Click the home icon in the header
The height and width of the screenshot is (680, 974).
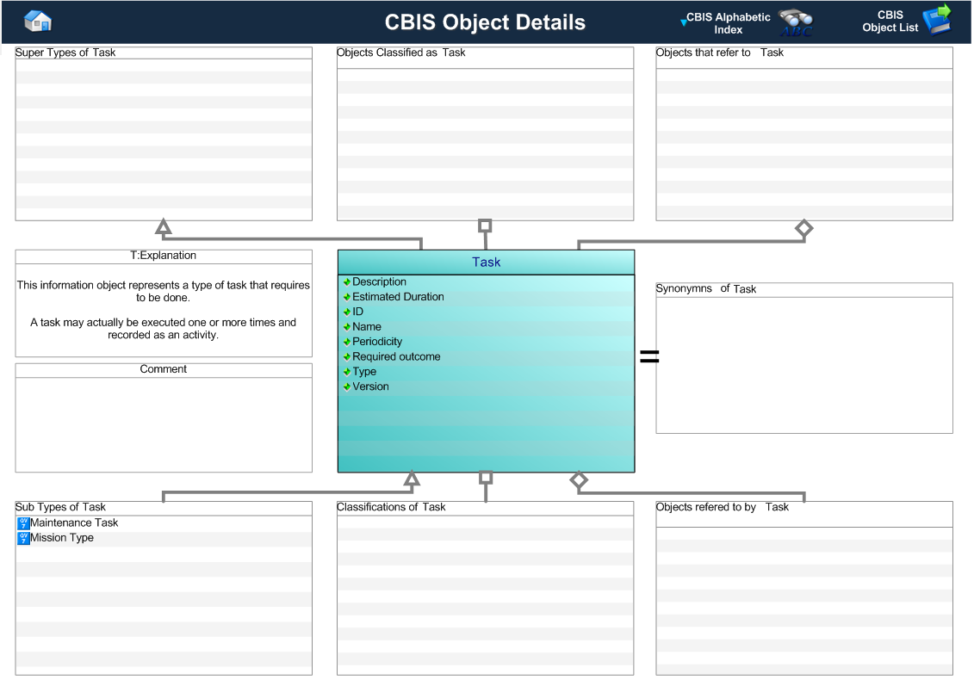point(38,22)
